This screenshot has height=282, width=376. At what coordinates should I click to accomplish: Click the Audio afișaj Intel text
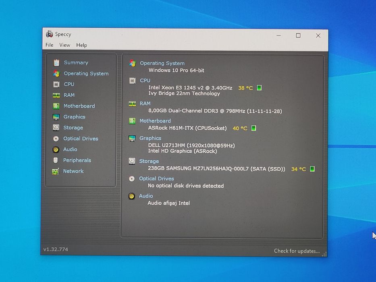click(168, 203)
